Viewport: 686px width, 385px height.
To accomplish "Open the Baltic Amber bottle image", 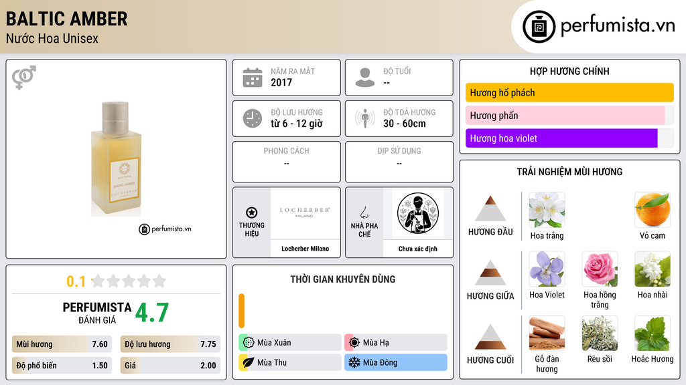I will 116,159.
